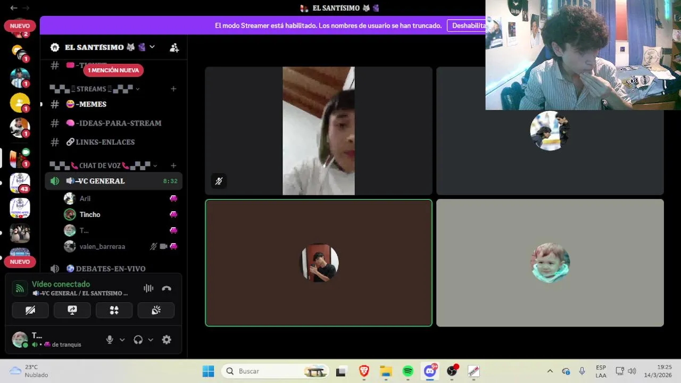Click the taskbar Buscar search box
Image resolution: width=681 pixels, height=383 pixels.
(x=276, y=371)
